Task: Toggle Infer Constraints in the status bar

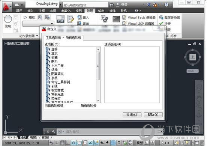Action: coord(51,143)
